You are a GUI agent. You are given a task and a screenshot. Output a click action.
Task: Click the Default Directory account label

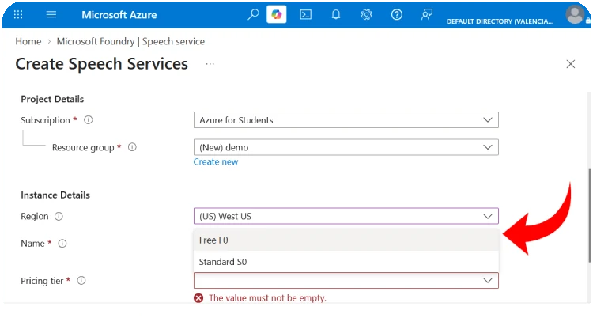[x=500, y=21]
